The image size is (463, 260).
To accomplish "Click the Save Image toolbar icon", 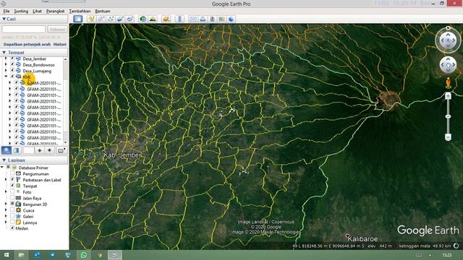I will pos(212,19).
